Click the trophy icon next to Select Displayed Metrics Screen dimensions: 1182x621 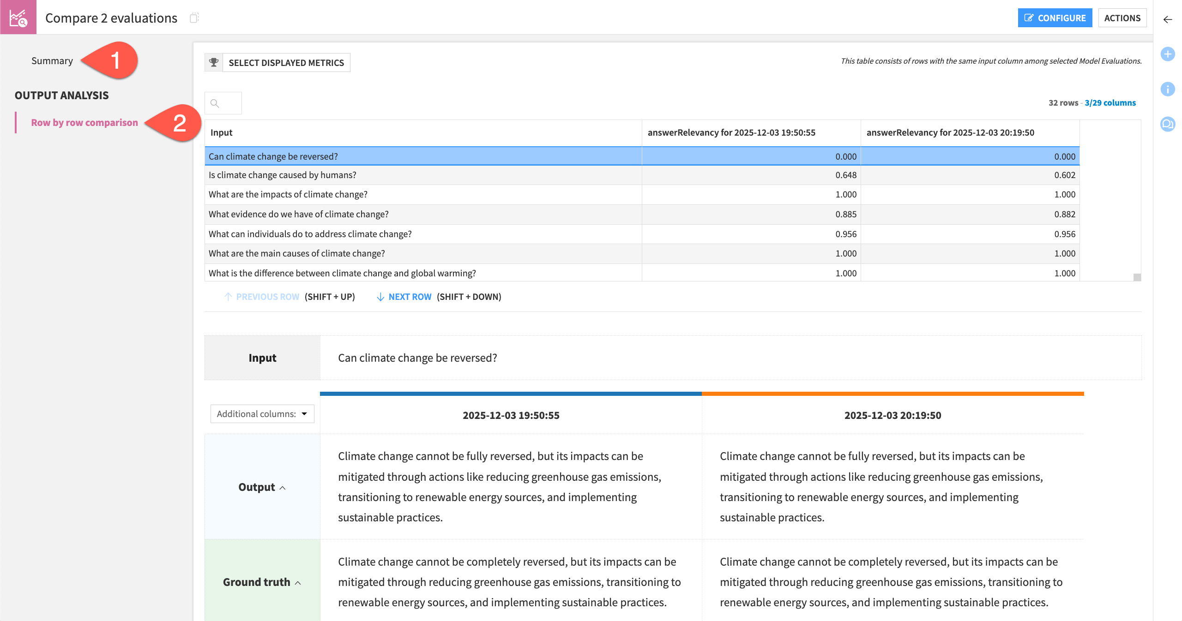click(214, 62)
